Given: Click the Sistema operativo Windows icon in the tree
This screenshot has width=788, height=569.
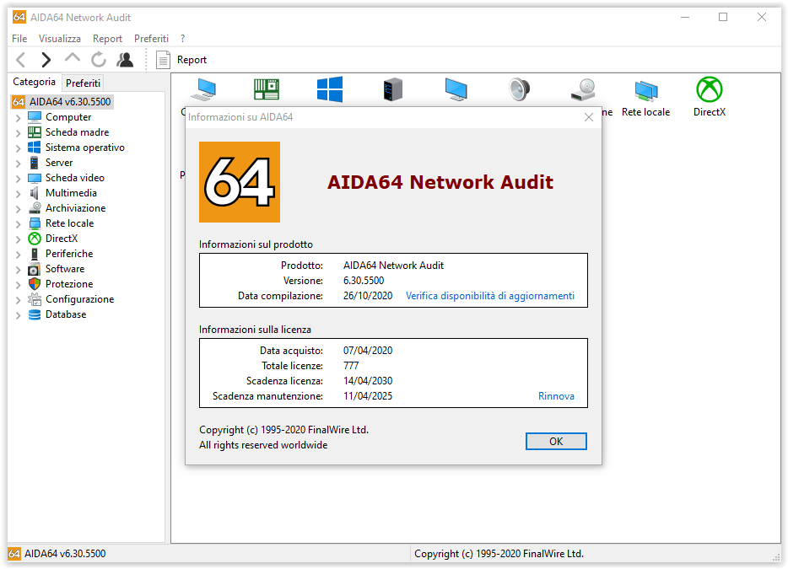Looking at the screenshot, I should coord(35,148).
